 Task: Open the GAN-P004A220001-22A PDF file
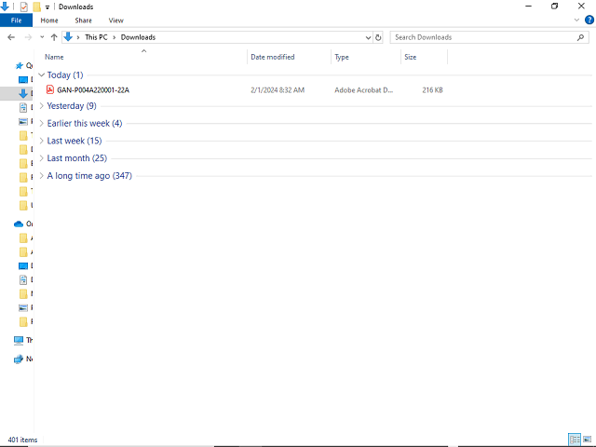point(92,90)
